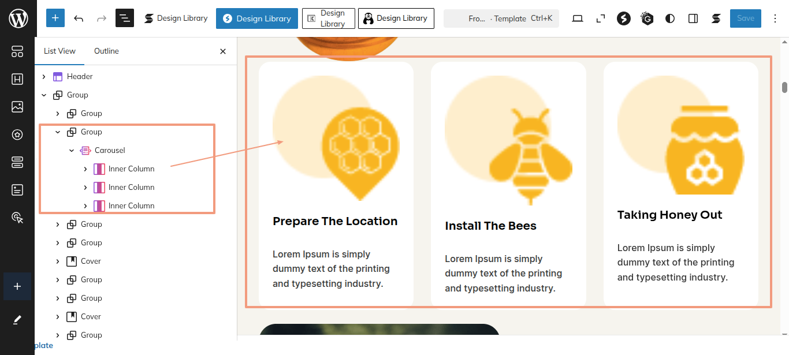Click the blue block inserter plus button

click(x=55, y=18)
